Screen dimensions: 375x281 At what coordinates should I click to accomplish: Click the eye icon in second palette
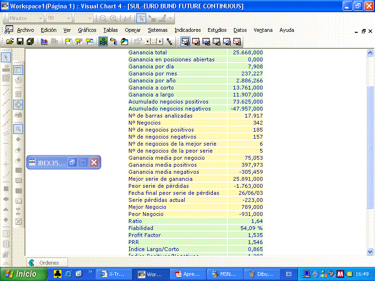coord(18,115)
